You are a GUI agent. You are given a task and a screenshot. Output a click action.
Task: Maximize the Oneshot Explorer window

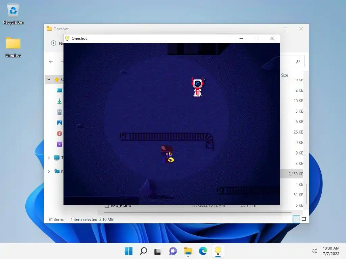286,29
